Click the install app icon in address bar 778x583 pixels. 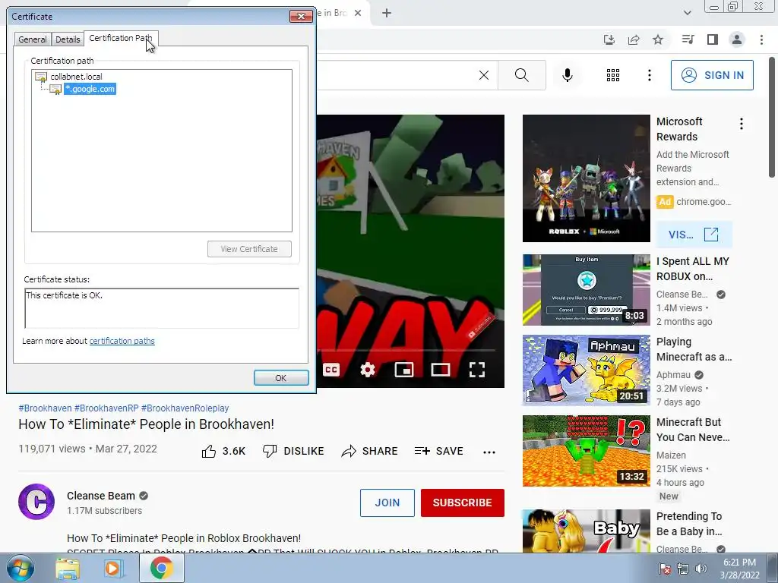pos(609,39)
